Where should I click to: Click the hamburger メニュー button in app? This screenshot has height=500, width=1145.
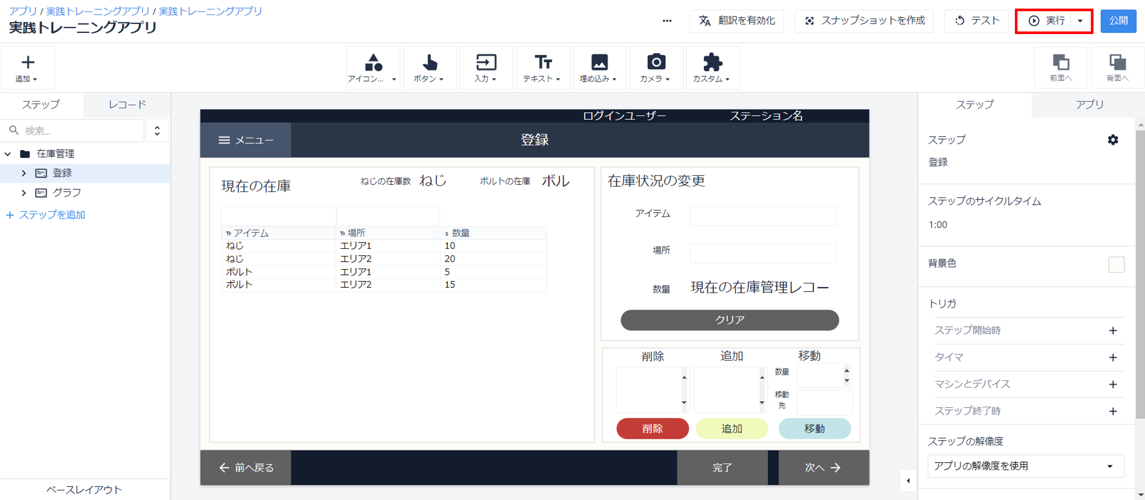click(x=245, y=140)
